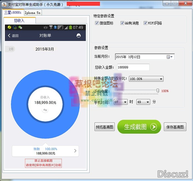
Task: Click the 手机电量 battery slider handle
Action: coord(158,91)
